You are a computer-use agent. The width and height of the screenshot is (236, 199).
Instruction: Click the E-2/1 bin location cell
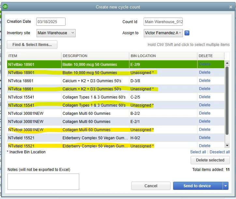[x=163, y=121]
